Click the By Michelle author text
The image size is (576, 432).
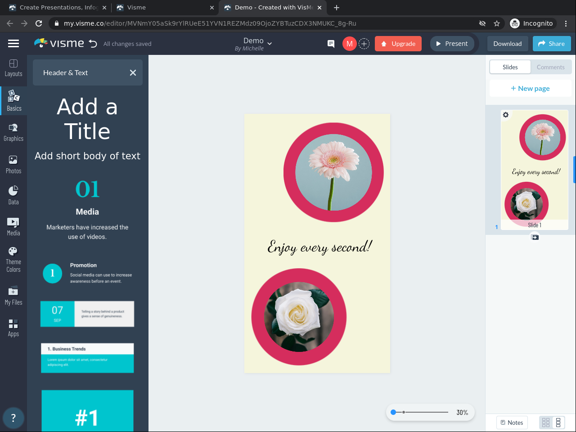[x=249, y=49]
